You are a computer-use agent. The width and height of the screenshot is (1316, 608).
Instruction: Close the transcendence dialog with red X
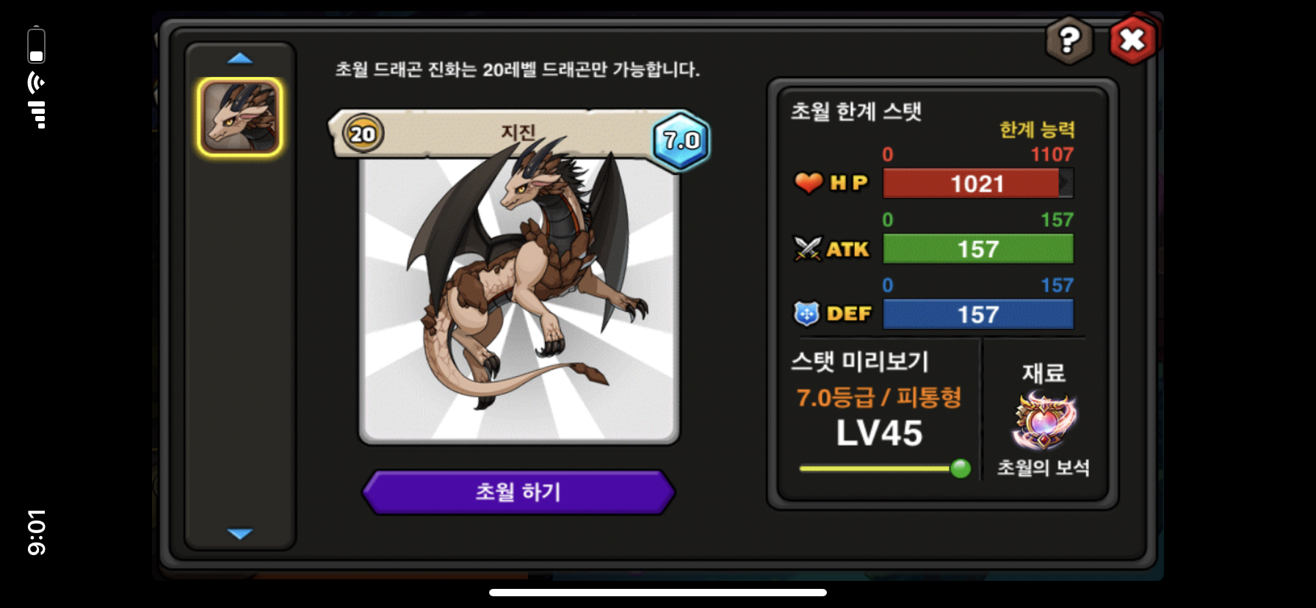click(1132, 40)
